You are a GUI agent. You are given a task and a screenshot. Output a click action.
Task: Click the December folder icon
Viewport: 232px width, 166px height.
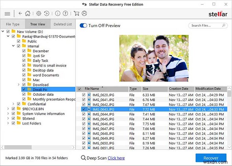pos(29,51)
